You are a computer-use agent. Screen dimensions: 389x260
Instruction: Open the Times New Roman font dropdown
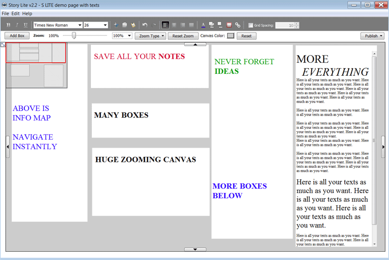click(x=80, y=25)
